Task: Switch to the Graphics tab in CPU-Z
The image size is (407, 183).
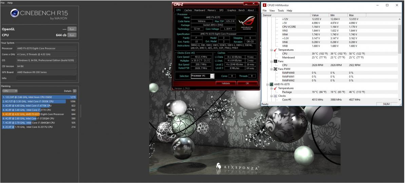Action: click(232, 10)
